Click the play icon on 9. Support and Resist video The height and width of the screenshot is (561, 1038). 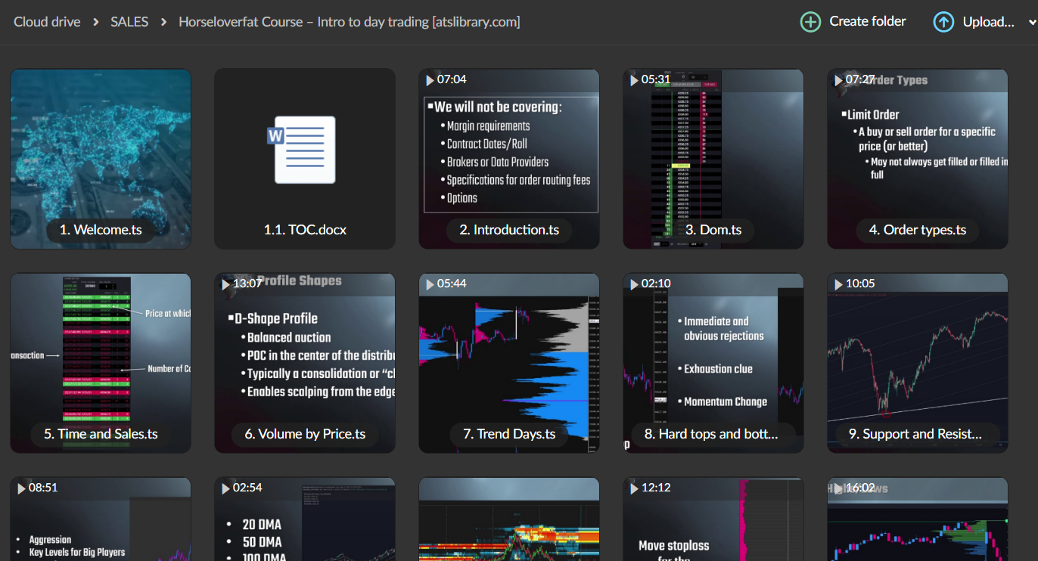[838, 283]
